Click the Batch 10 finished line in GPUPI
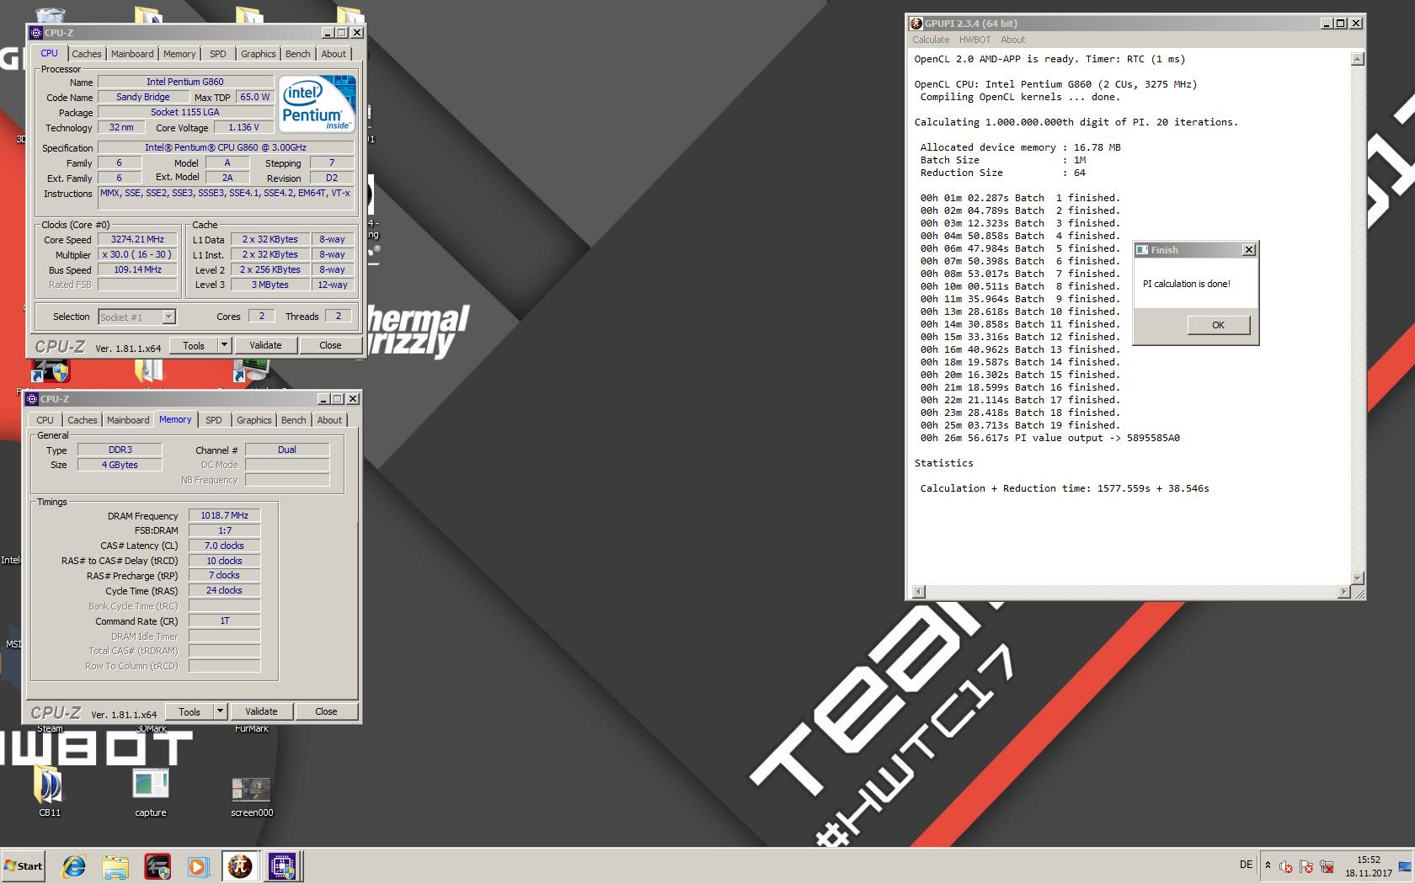Screen dimensions: 1415x884 pos(1020,312)
